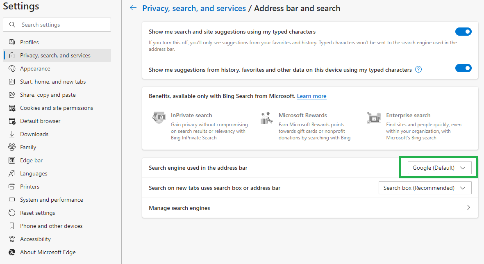The width and height of the screenshot is (484, 264).
Task: Click "Address bar and search" page title
Action: [x=297, y=8]
